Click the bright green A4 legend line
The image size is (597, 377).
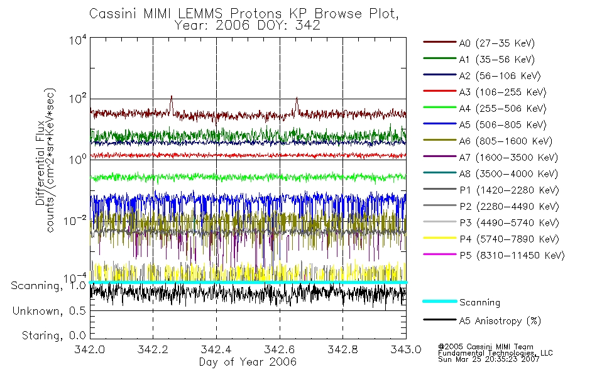coord(440,107)
